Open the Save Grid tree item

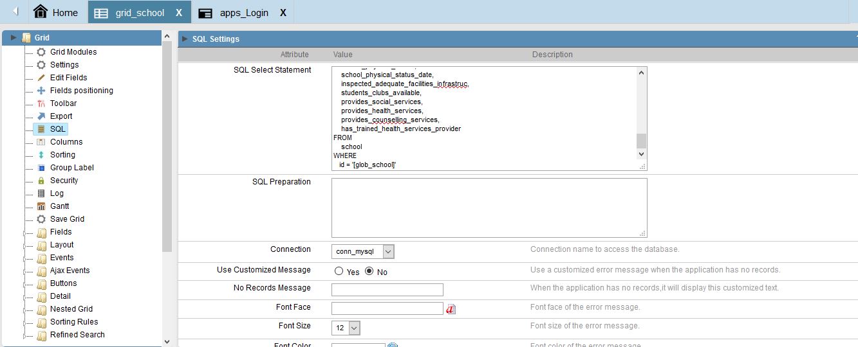pyautogui.click(x=67, y=219)
